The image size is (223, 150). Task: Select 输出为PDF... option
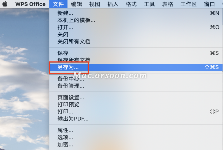[x=136, y=119]
